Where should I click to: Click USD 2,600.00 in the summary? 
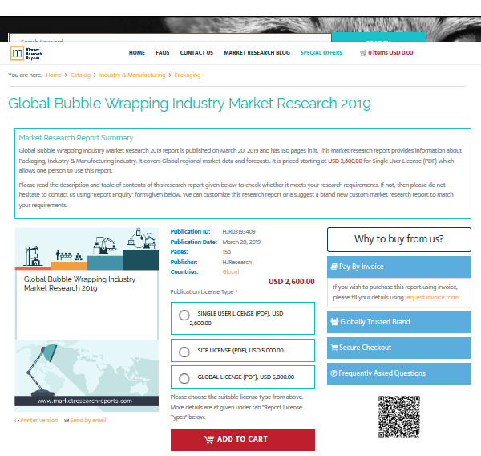tap(345, 161)
